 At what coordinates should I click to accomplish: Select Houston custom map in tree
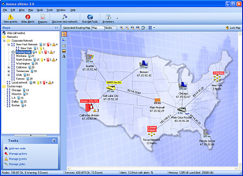coord(16,94)
